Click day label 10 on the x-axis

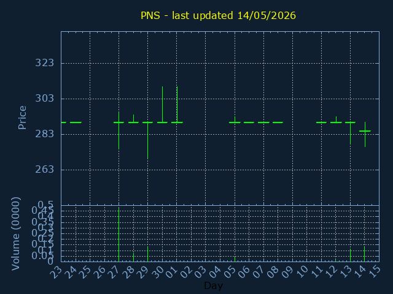(x=302, y=272)
